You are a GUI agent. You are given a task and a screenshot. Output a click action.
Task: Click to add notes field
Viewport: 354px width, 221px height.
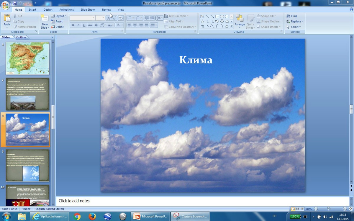coord(202,201)
